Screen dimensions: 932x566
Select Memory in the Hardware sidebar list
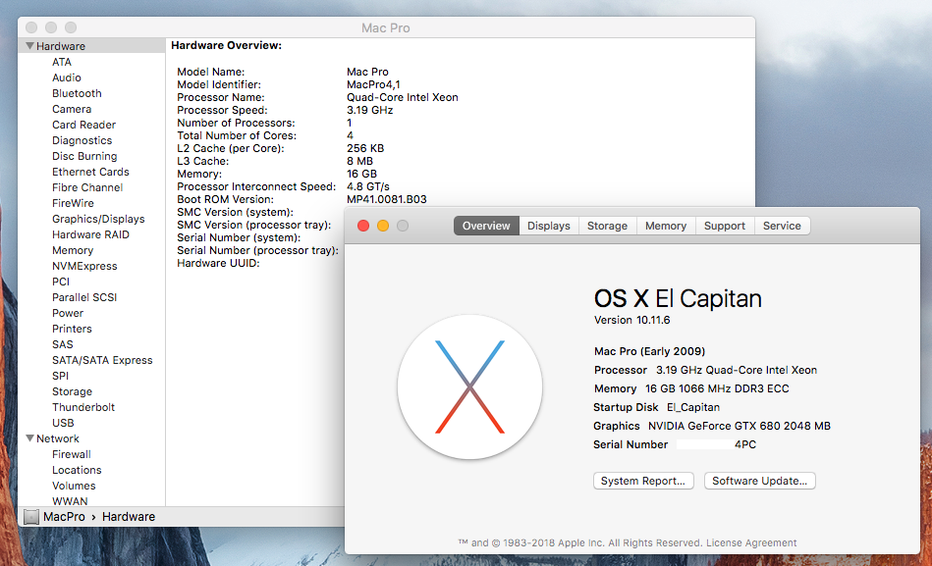pyautogui.click(x=73, y=251)
